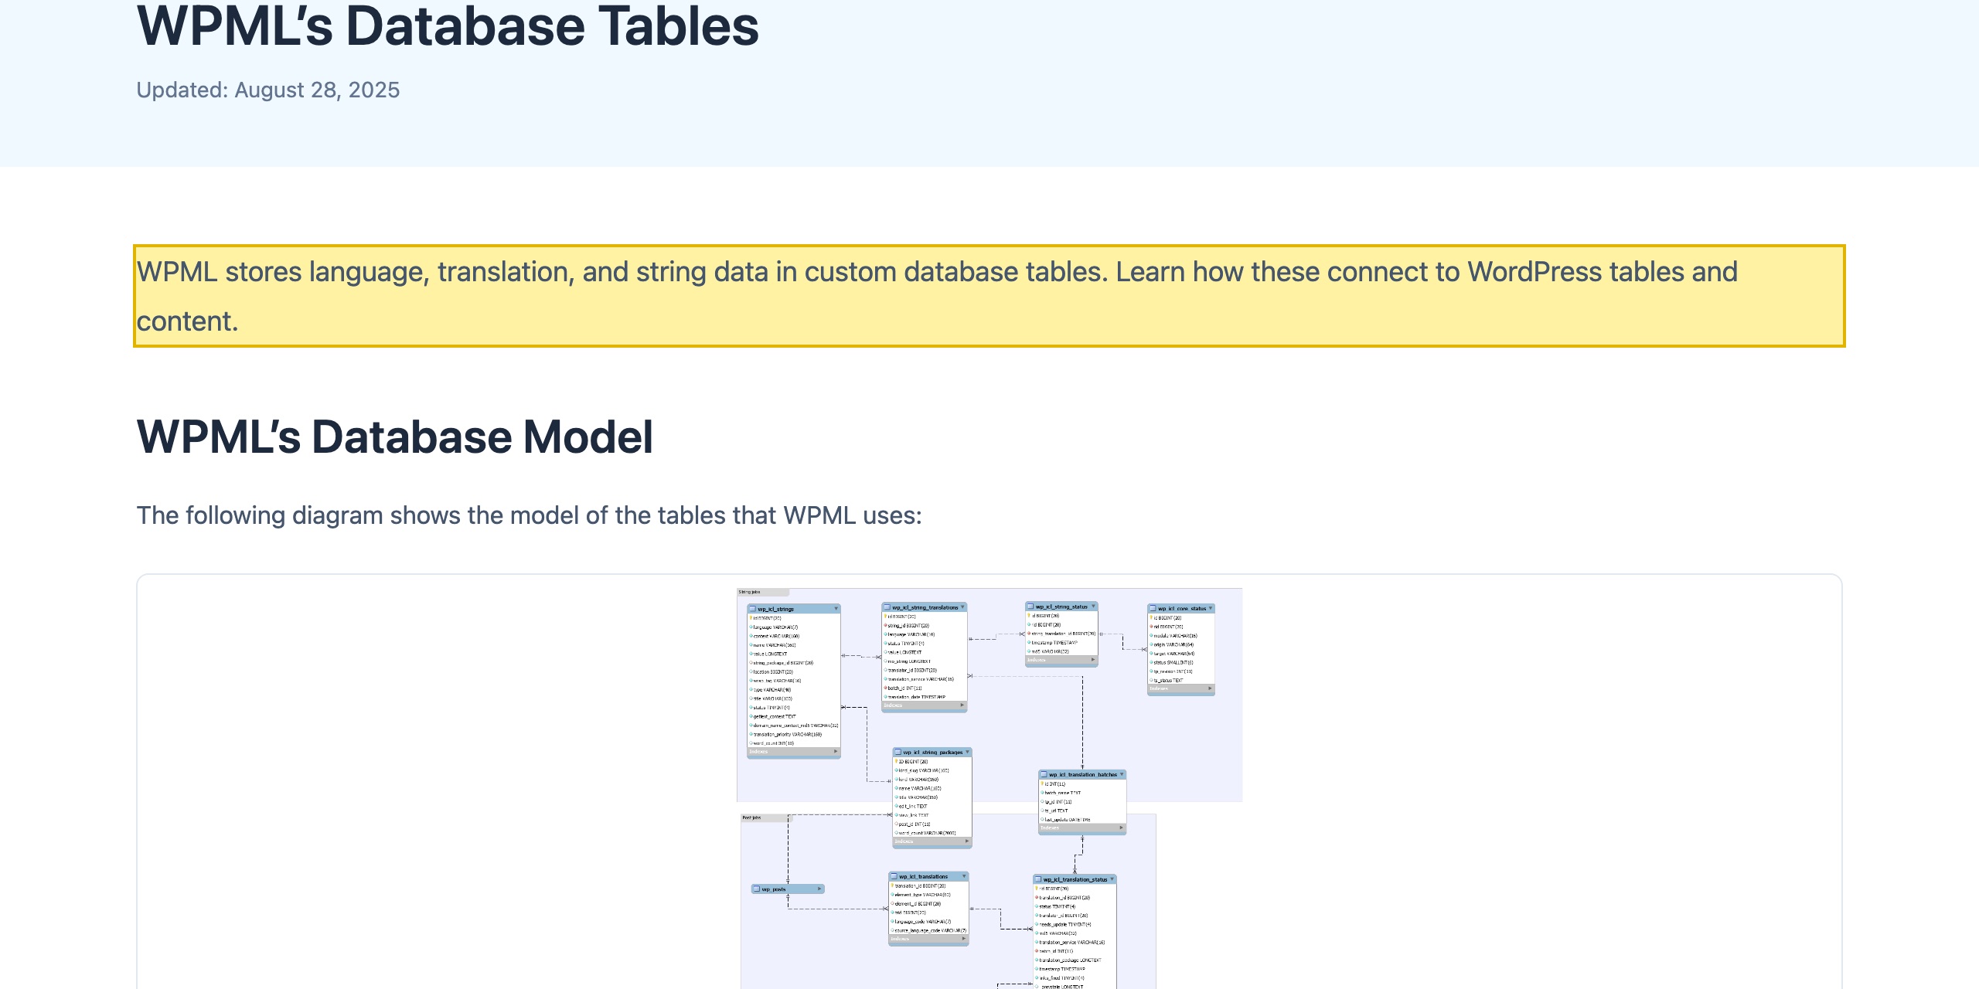The height and width of the screenshot is (989, 1979).
Task: Click the 'WPML's Database Model' heading
Action: coord(395,437)
